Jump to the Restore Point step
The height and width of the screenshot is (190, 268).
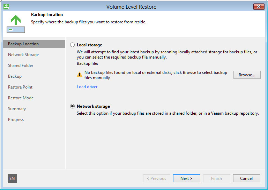pyautogui.click(x=20, y=87)
